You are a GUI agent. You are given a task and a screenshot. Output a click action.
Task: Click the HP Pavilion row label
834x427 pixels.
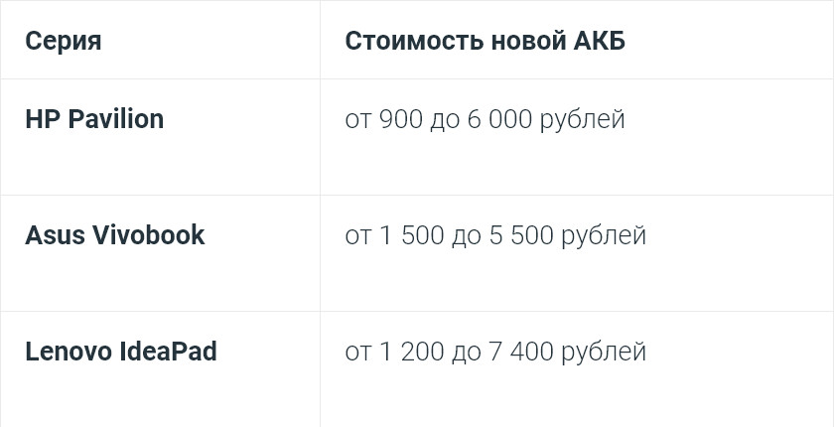(x=94, y=119)
